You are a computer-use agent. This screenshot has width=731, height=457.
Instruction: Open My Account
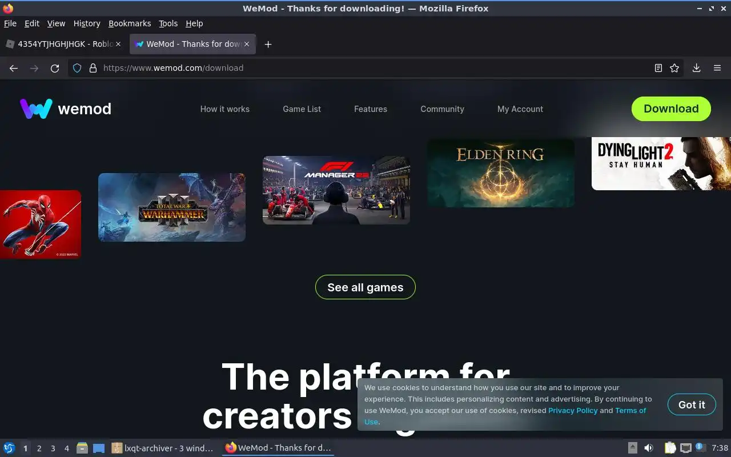tap(520, 109)
